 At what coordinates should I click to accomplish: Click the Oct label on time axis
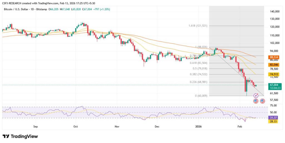(x=75, y=126)
